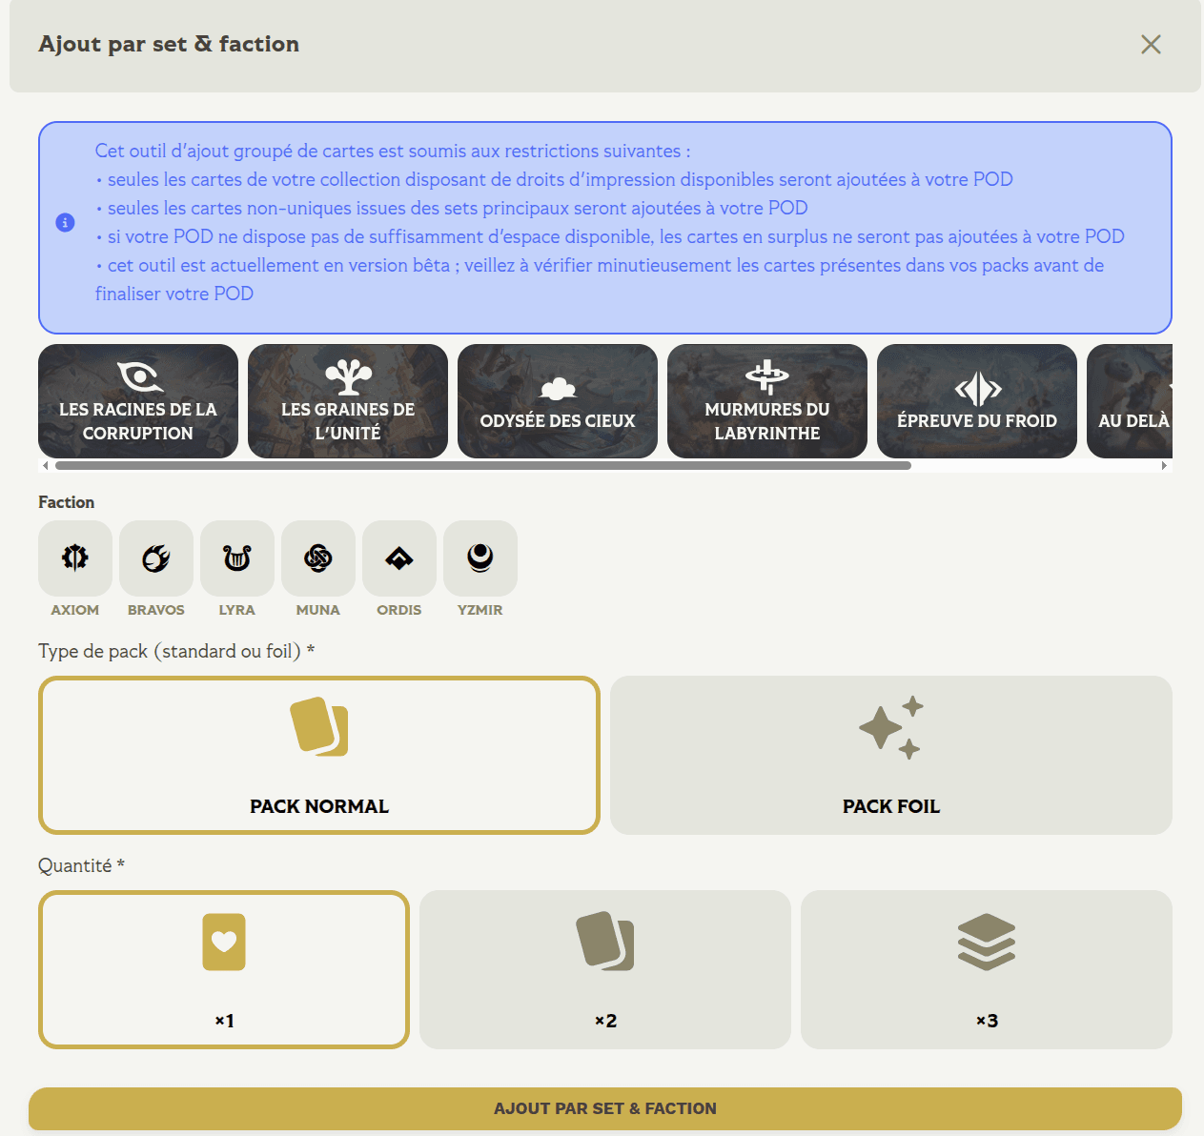Viewport: 1204px width, 1136px height.
Task: Click Ajout par set & faction button
Action: (x=605, y=1108)
